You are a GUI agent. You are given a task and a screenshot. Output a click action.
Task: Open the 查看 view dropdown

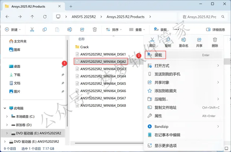click(x=137, y=30)
